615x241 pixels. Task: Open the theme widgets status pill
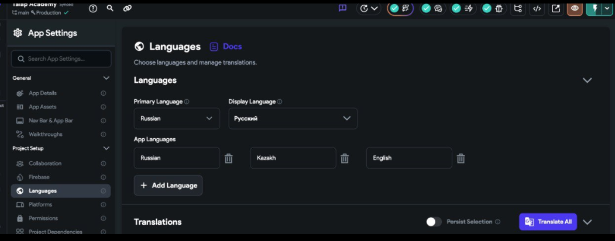tap(400, 9)
